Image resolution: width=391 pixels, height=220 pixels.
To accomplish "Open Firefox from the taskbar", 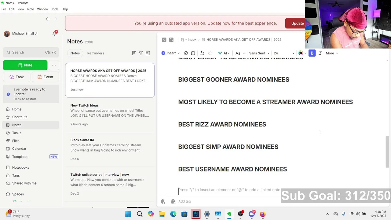I will coord(263,214).
